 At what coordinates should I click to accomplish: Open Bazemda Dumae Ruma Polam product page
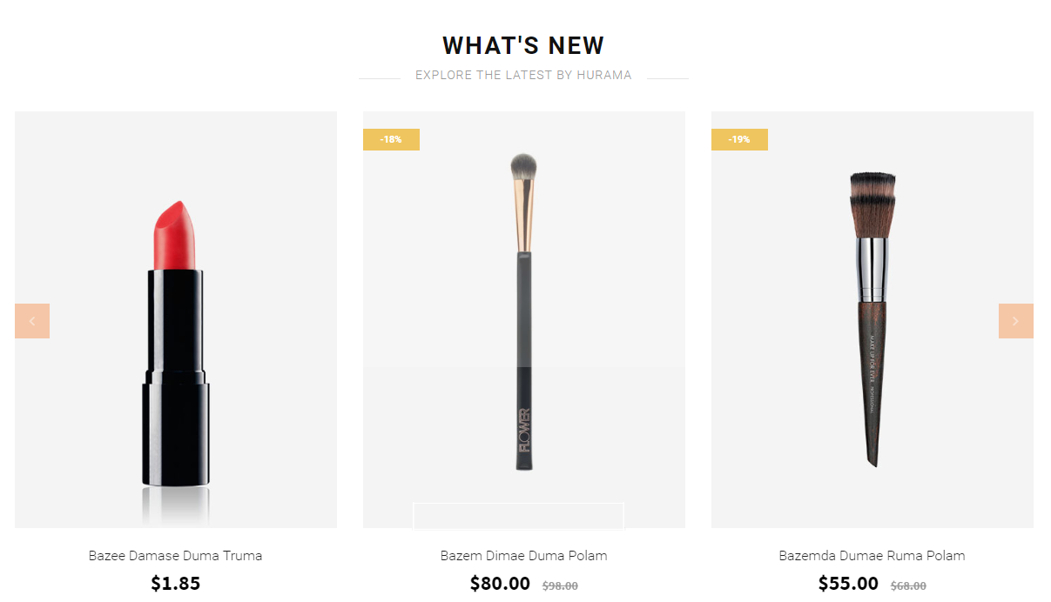(872, 555)
